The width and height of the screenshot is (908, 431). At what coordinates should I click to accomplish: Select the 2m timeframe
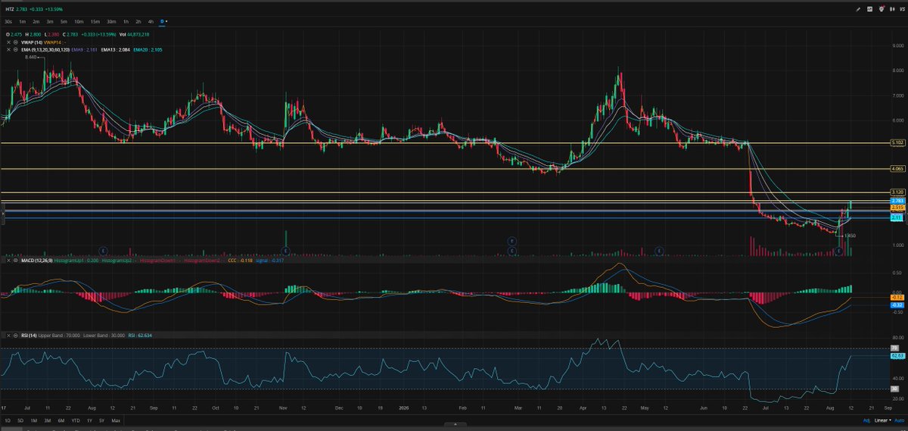click(36, 22)
